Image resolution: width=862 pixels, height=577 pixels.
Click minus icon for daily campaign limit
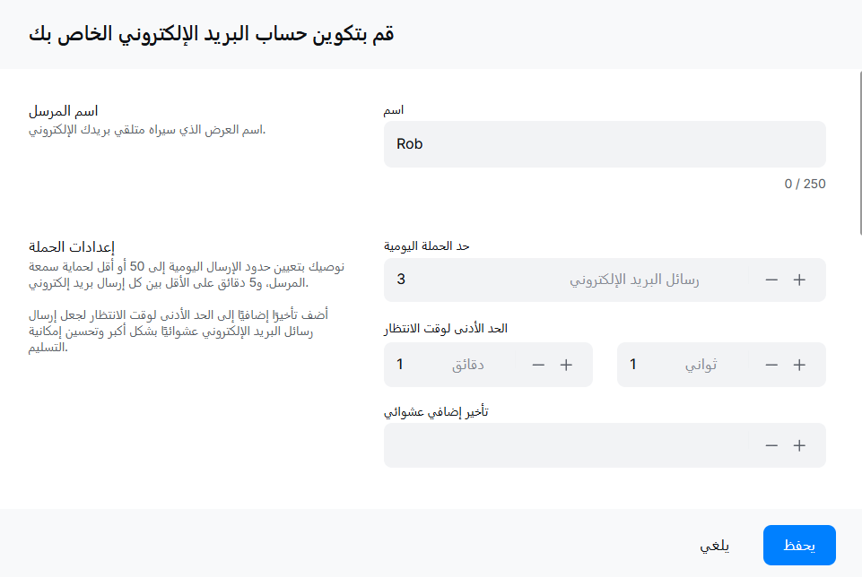[x=771, y=280]
